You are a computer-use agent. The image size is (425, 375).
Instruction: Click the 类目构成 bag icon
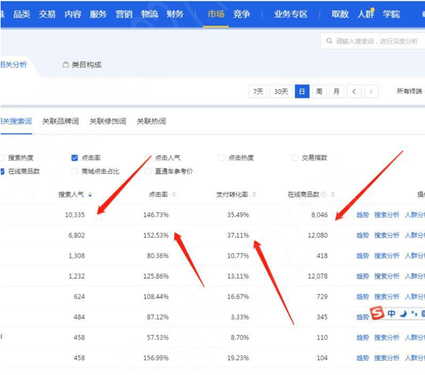(x=65, y=65)
